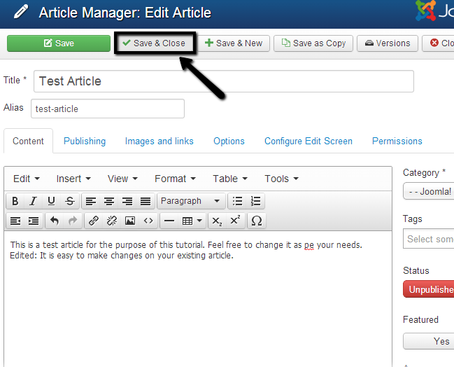Open the editor Format menu

coord(175,179)
